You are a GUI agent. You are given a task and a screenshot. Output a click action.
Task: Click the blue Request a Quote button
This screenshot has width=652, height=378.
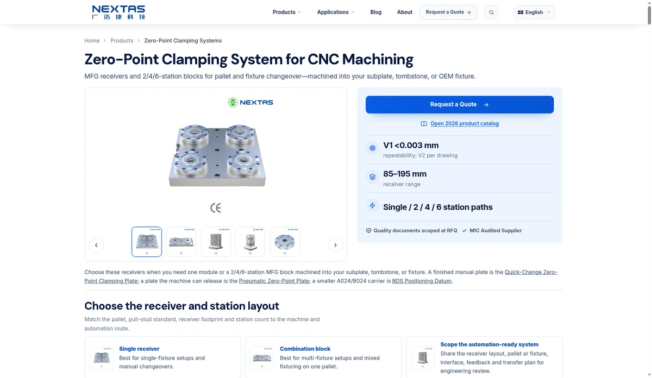[460, 105]
